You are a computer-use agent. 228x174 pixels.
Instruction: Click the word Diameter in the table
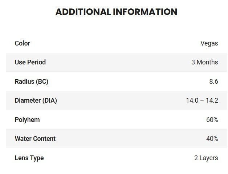[x=27, y=100]
